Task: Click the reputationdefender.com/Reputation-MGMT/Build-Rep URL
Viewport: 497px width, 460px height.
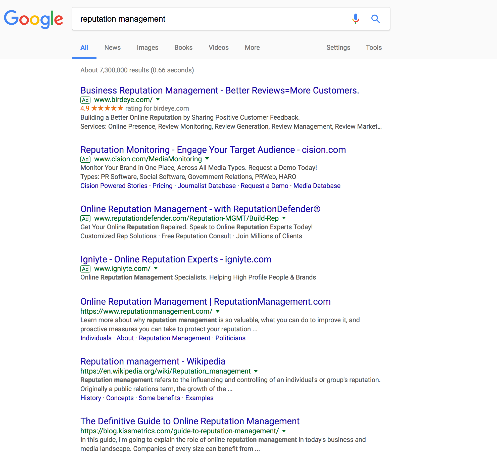Action: click(x=186, y=218)
